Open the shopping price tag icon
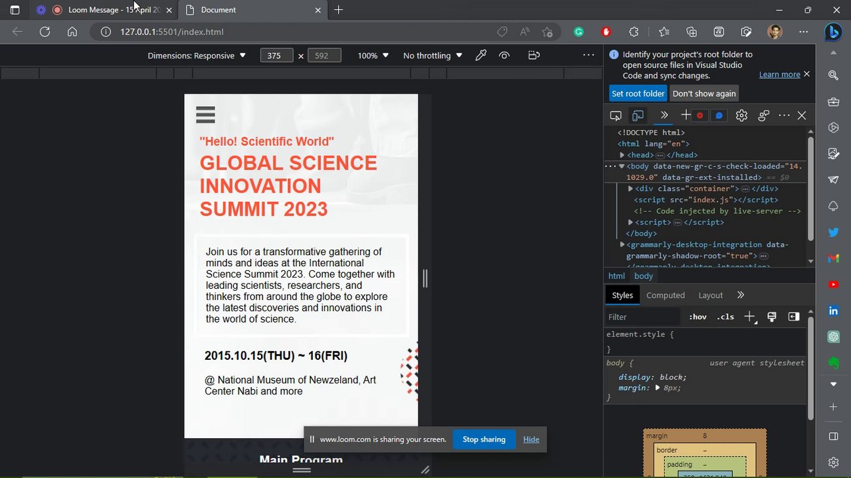 pos(502,31)
